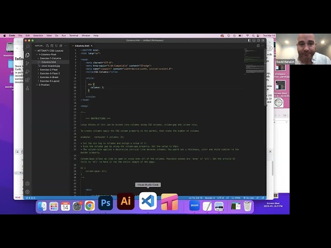331x248 pixels.
Task: Open Google Chrome from the Dock
Action: tap(89, 206)
